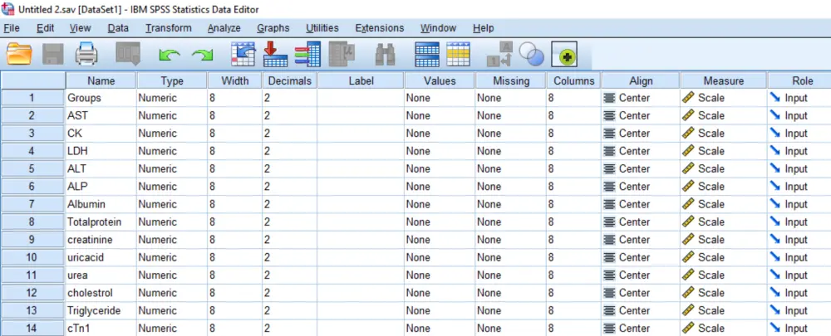Open the Graphs menu

pos(273,28)
